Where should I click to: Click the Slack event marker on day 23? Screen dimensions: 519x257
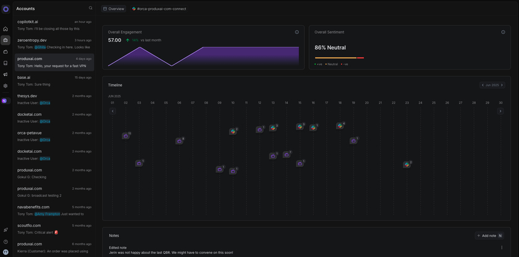(x=407, y=165)
